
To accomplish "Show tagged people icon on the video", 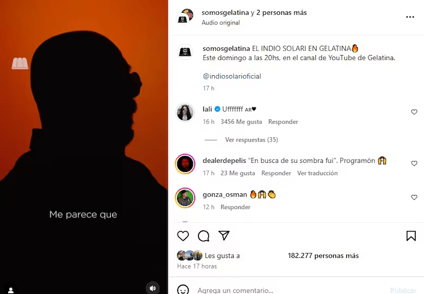I will click(x=11, y=290).
